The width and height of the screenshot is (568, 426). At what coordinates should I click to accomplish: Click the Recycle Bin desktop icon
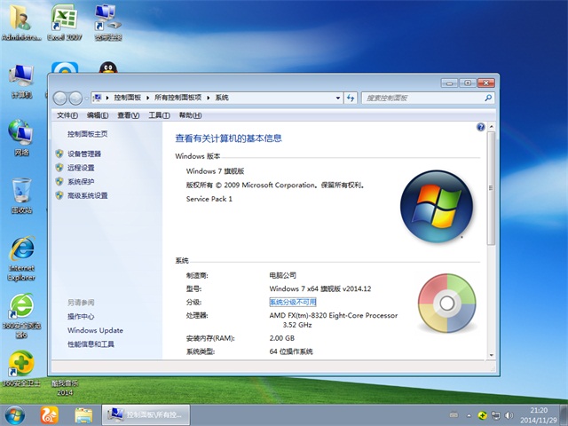coord(21,193)
